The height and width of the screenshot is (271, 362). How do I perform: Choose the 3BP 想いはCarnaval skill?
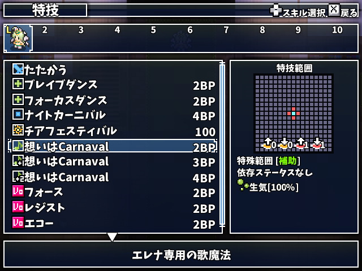coord(113,161)
